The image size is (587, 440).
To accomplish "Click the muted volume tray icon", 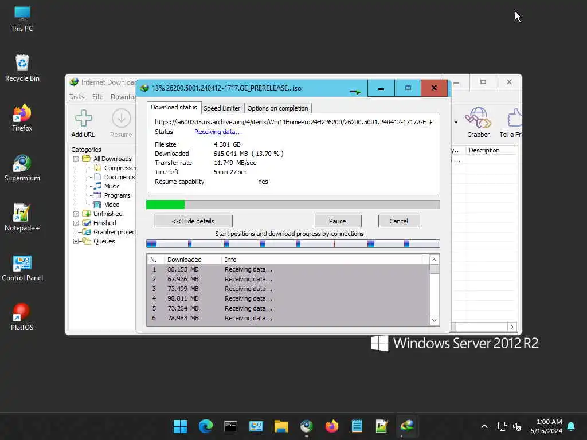I will (x=517, y=426).
